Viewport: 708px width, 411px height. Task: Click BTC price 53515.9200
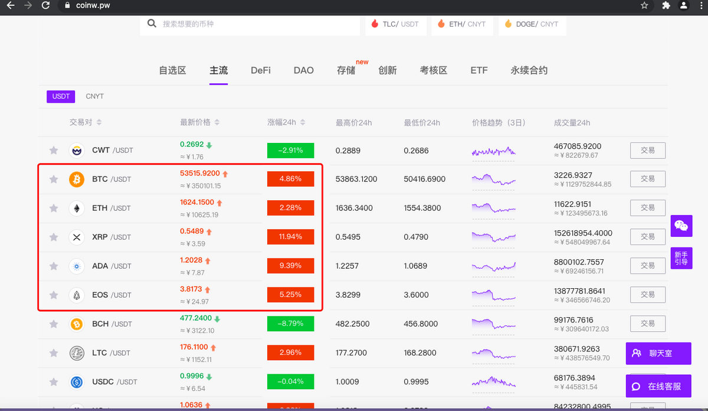click(x=199, y=174)
